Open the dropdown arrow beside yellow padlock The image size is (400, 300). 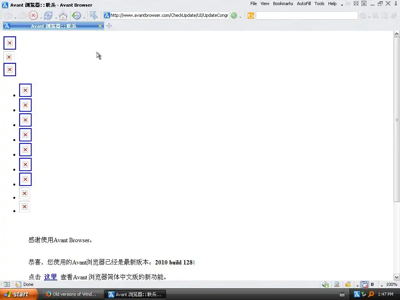point(357,286)
